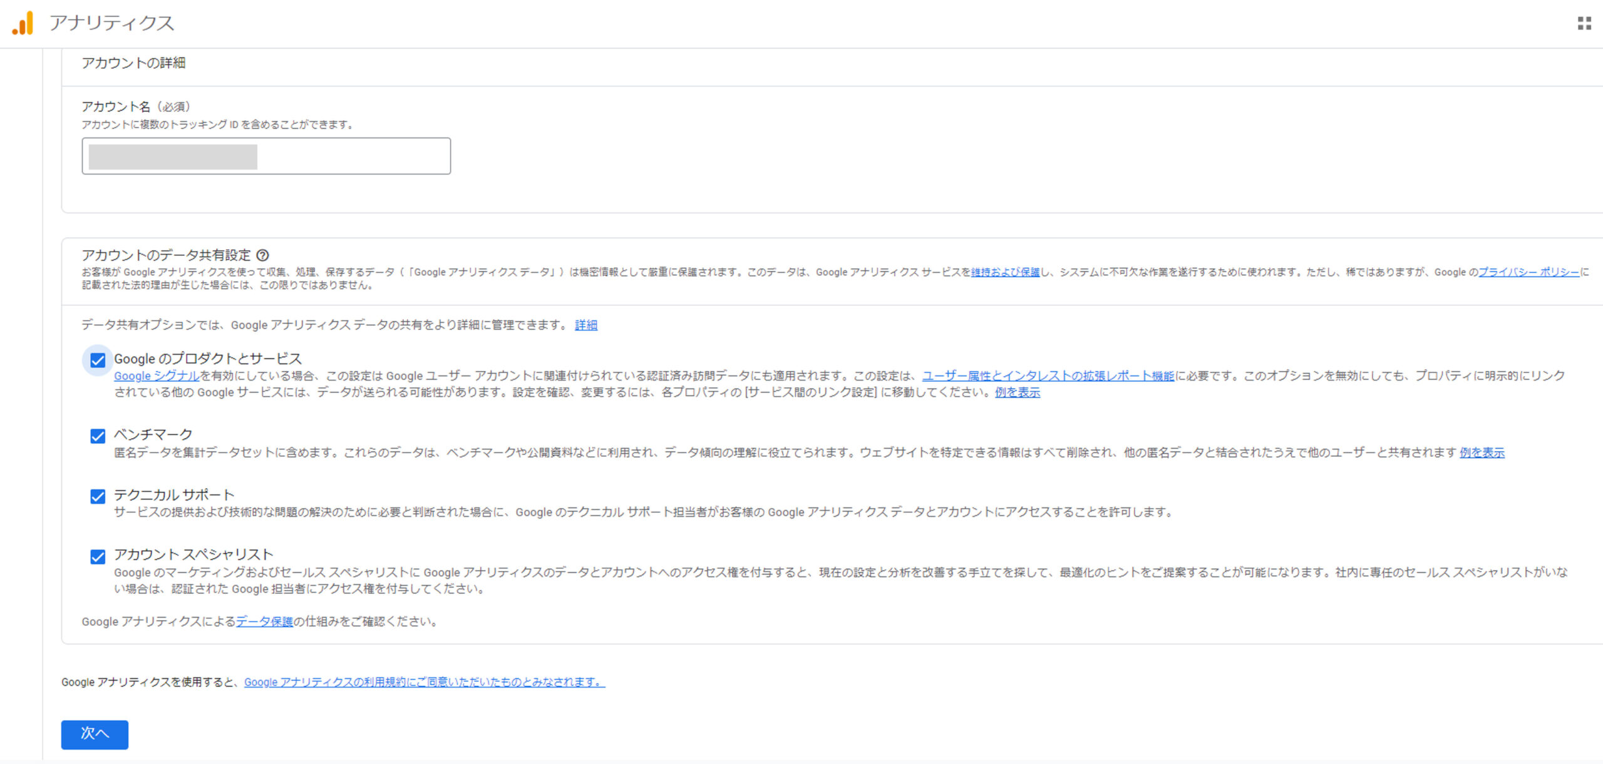
Task: Open the 維持および保護 link
Action: click(1005, 272)
